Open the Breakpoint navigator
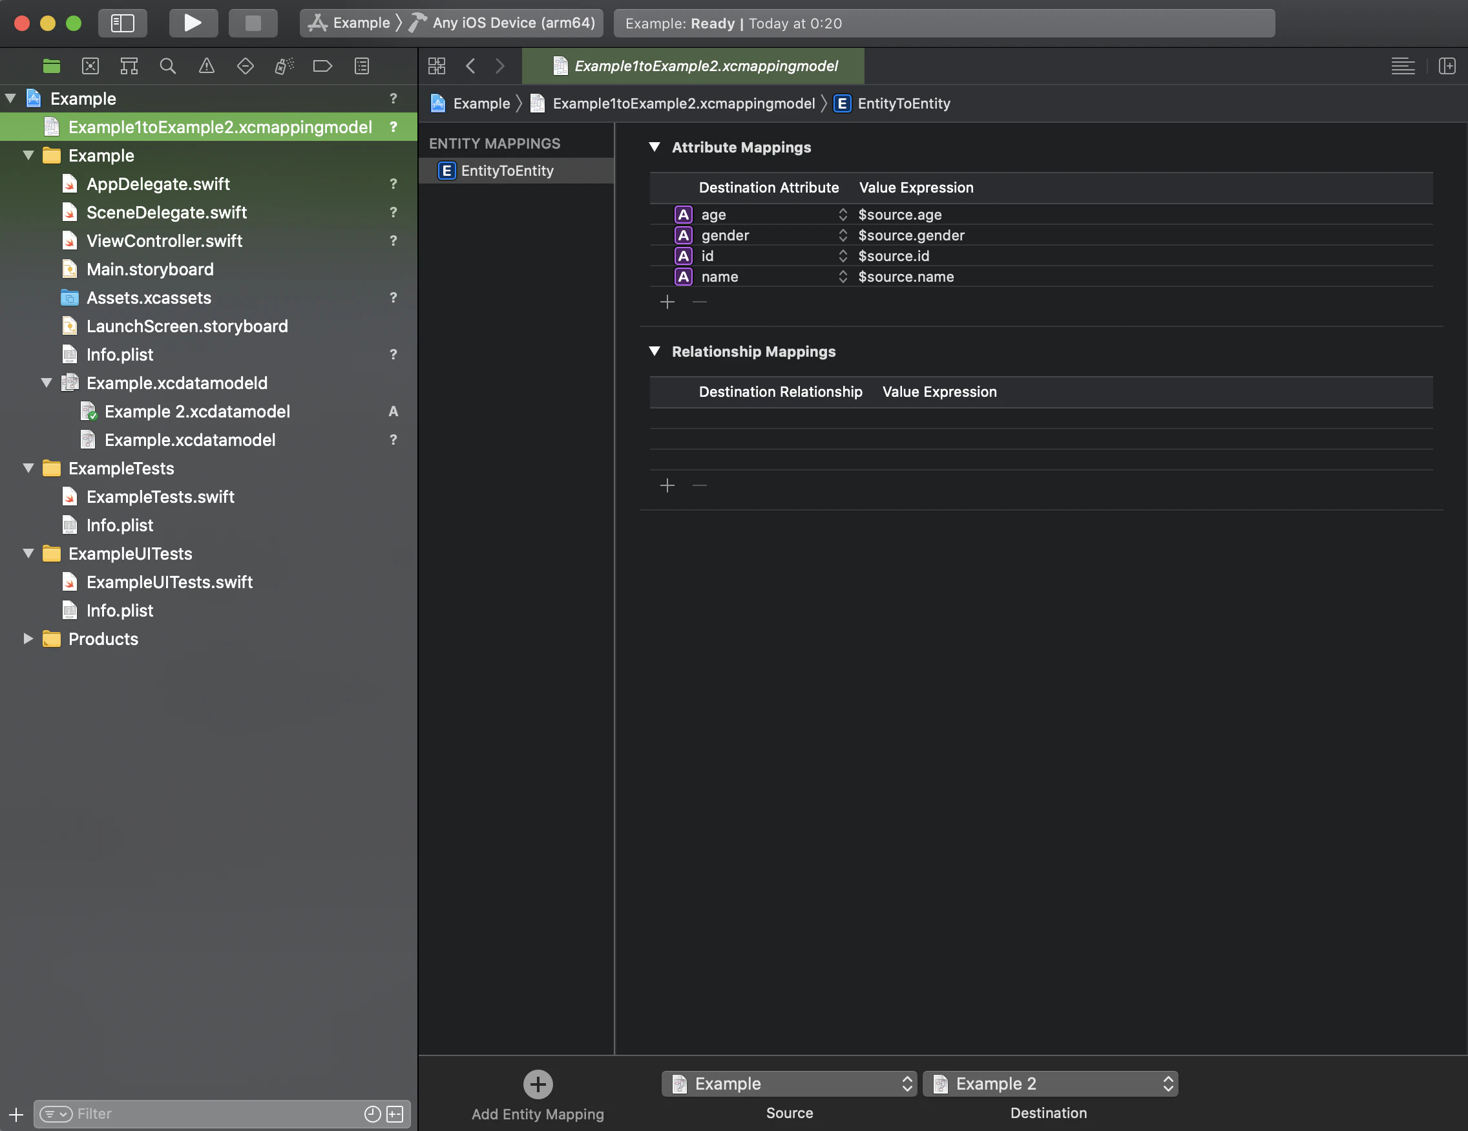This screenshot has width=1468, height=1131. click(x=322, y=66)
